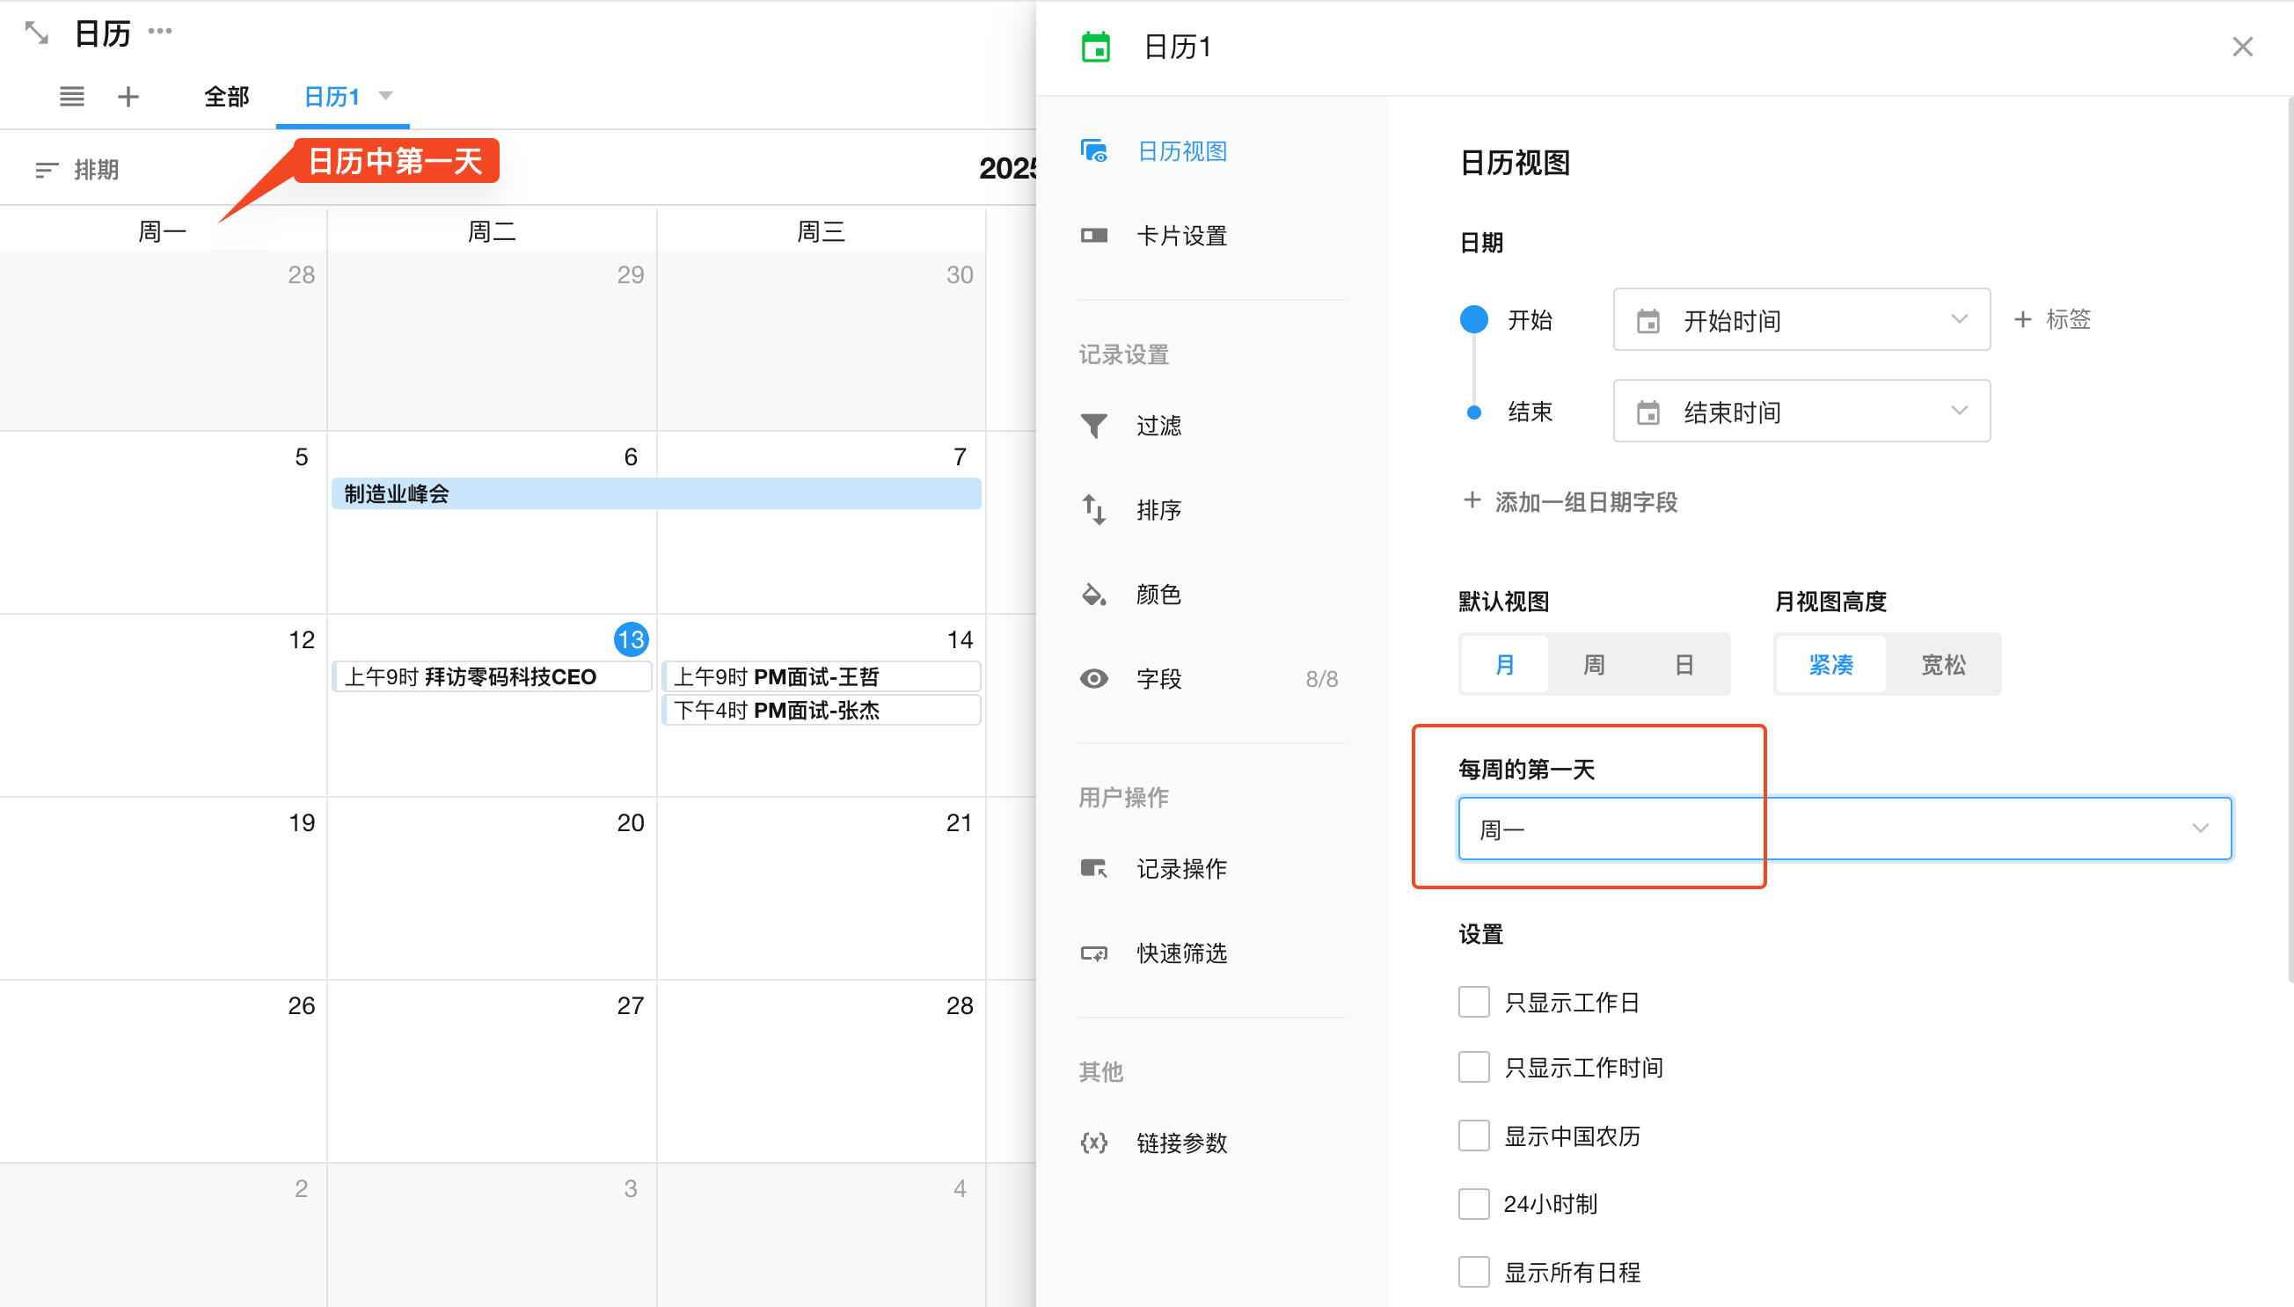
Task: Open the three-dot more menu next to 日历
Action: coord(160,32)
